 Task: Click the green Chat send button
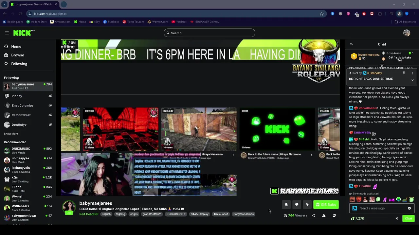tap(409, 219)
